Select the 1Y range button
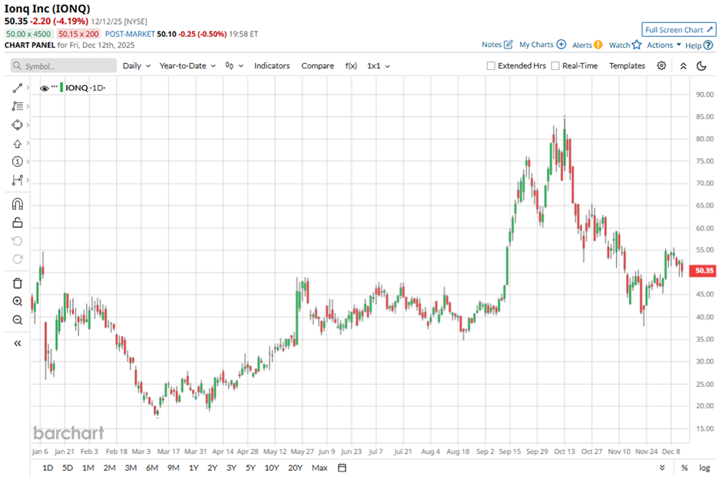722x483 pixels. [x=194, y=468]
